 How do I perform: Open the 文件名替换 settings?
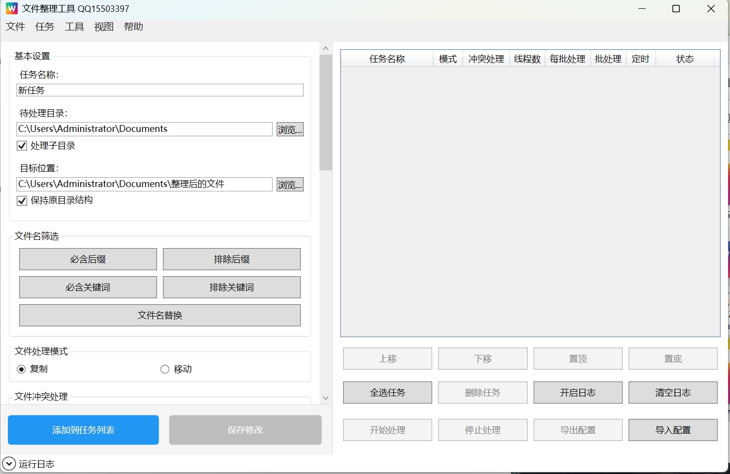pyautogui.click(x=159, y=315)
